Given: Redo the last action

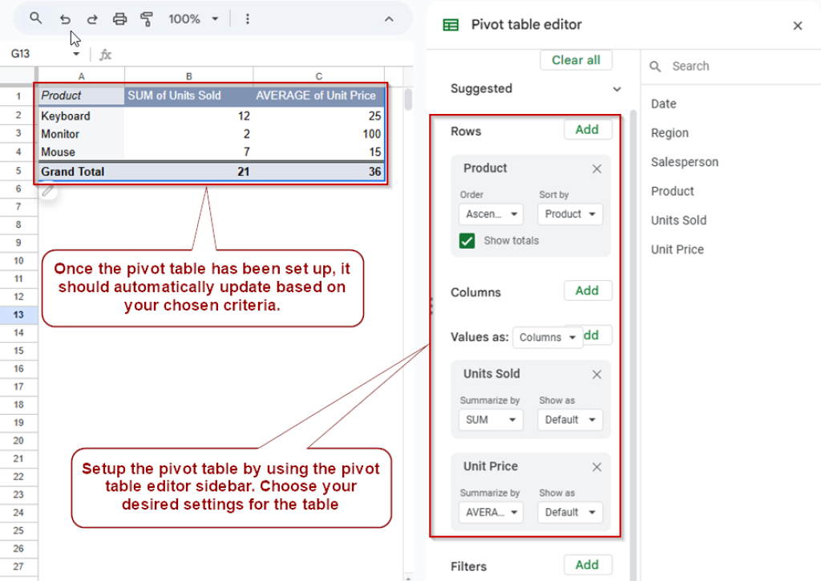Looking at the screenshot, I should (92, 18).
